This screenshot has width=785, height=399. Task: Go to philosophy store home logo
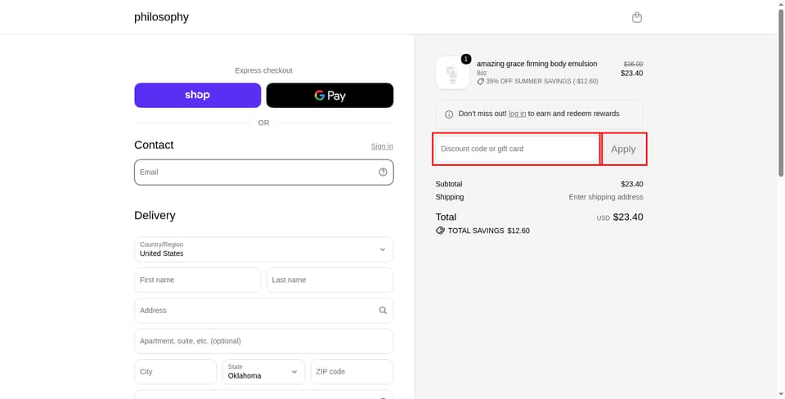161,17
